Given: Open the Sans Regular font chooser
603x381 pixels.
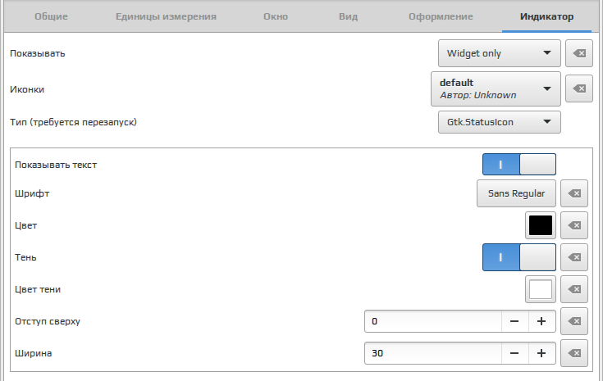Looking at the screenshot, I should [517, 193].
